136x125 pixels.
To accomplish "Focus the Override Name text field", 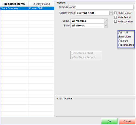I will (105, 7).
